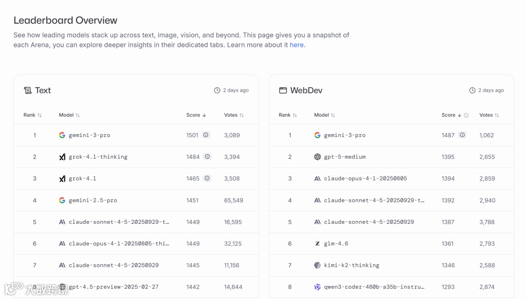The image size is (526, 299).
Task: Open the Text arena heading
Action: [x=43, y=90]
